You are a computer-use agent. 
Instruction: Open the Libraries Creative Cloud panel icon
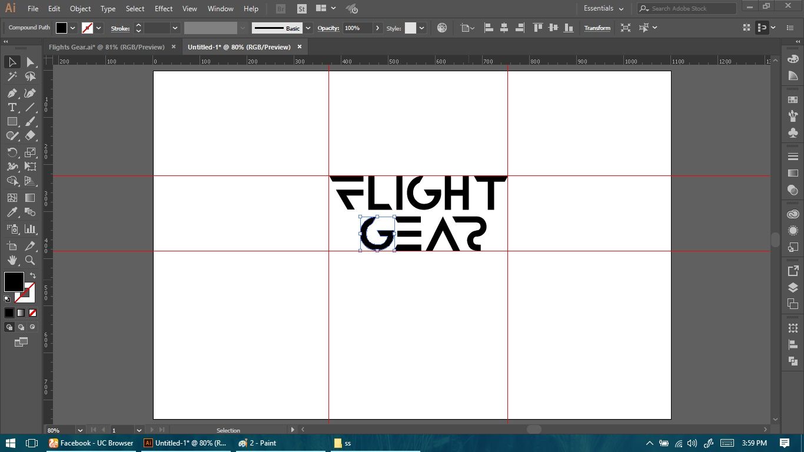[x=793, y=214]
